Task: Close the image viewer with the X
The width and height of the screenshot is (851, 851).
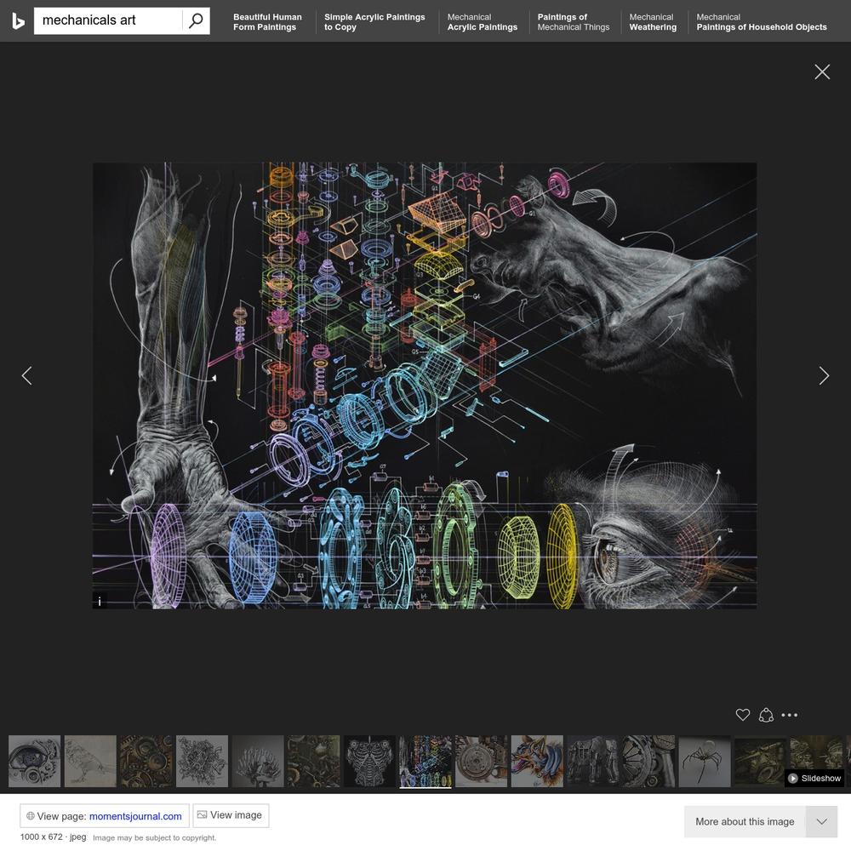Action: [x=822, y=71]
